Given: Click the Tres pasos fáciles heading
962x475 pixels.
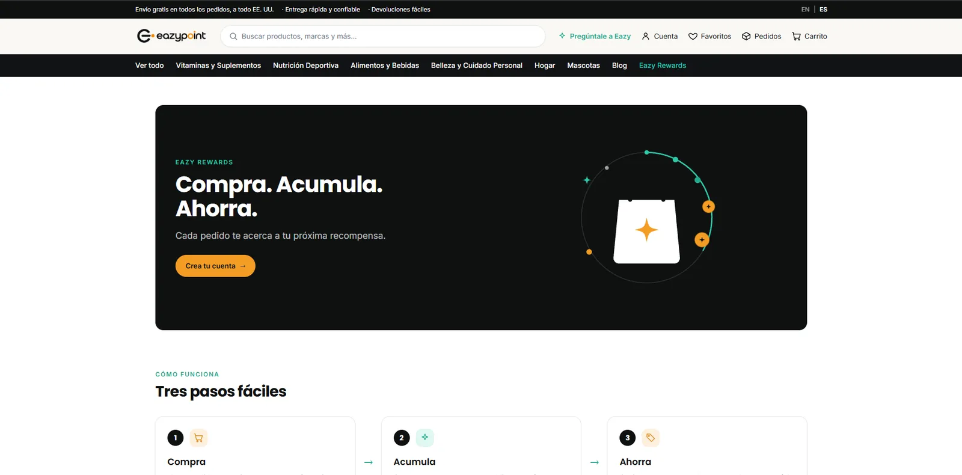Looking at the screenshot, I should click(221, 391).
